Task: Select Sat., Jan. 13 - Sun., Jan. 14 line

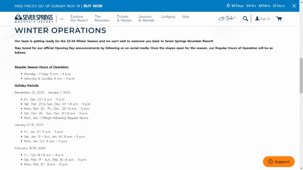Action: coord(55,136)
